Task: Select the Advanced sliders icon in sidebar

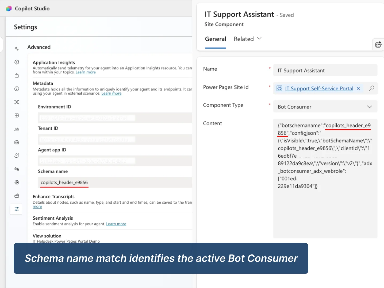Action: 17,209
